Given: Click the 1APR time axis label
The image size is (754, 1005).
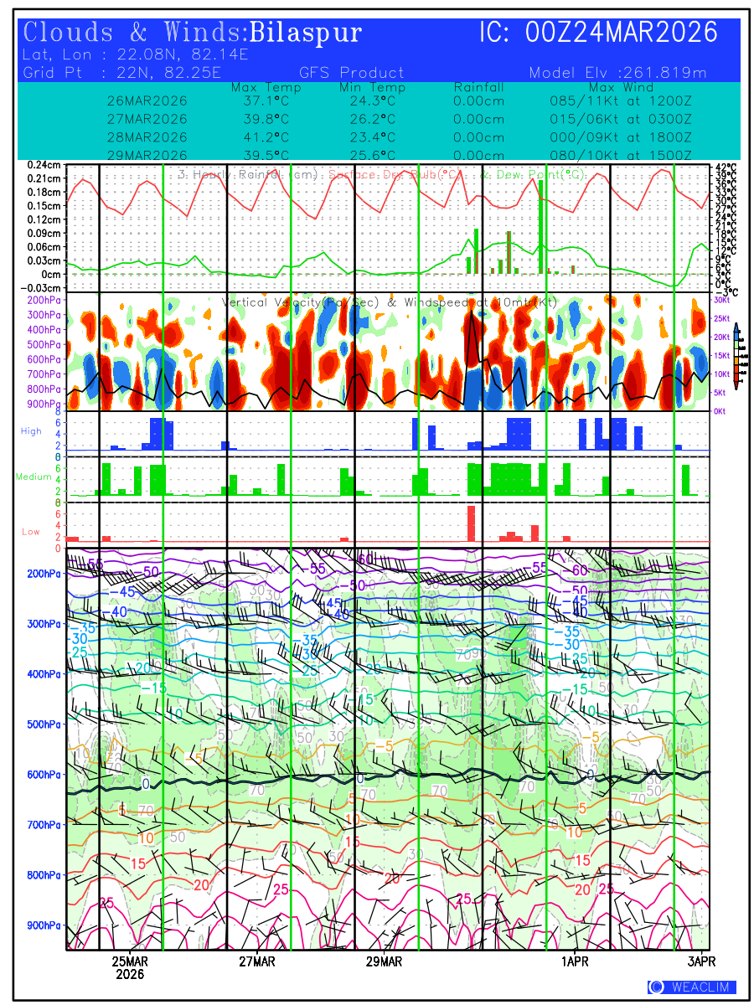Looking at the screenshot, I should pyautogui.click(x=575, y=961).
